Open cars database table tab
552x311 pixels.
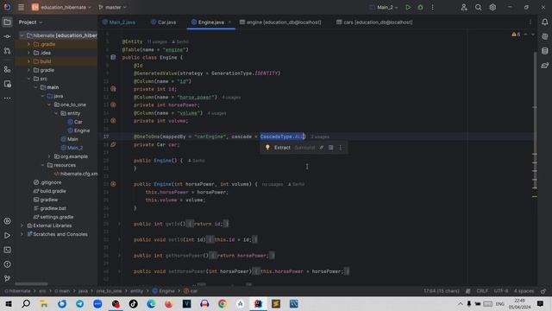(374, 22)
